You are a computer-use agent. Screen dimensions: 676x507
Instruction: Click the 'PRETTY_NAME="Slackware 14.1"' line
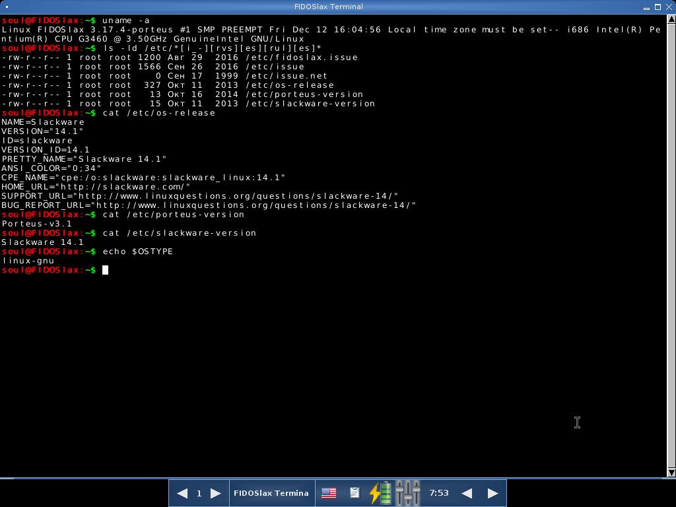point(84,159)
